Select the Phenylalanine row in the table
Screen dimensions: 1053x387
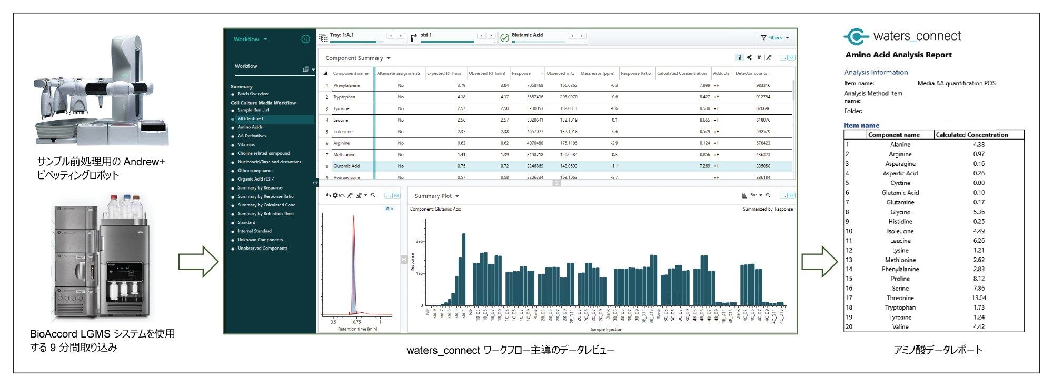coord(346,85)
